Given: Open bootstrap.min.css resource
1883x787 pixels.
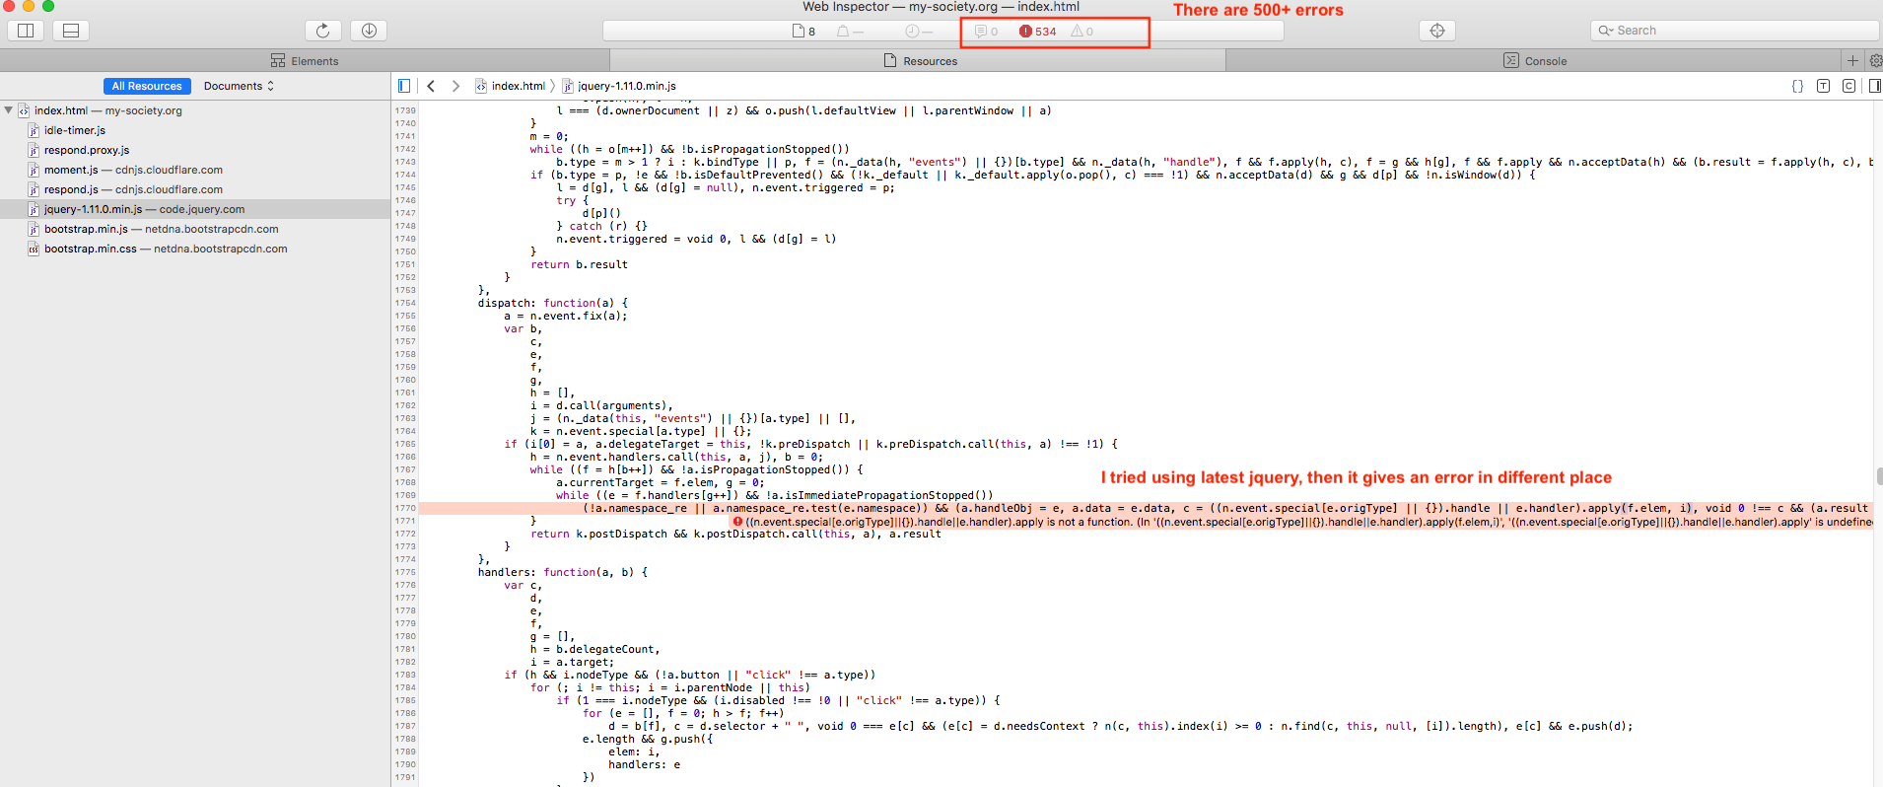Looking at the screenshot, I should tap(195, 249).
